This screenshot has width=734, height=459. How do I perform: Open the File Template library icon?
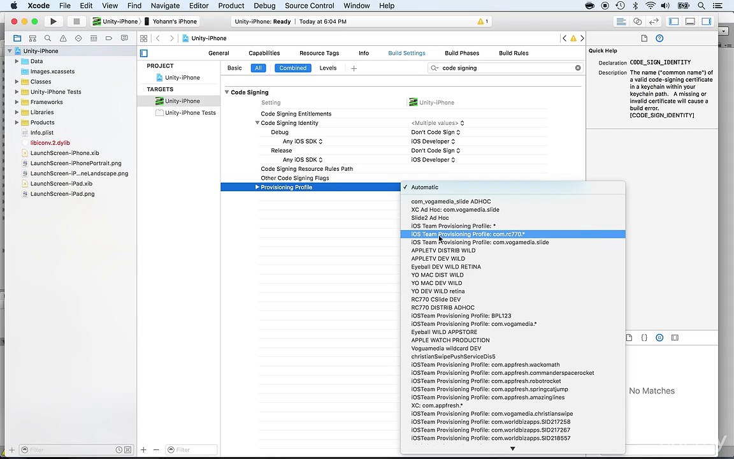[629, 338]
